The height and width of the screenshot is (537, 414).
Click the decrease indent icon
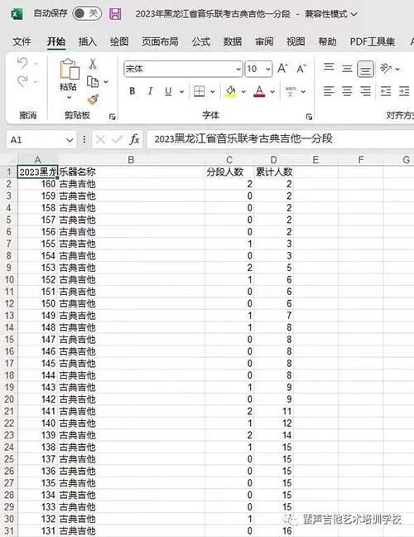click(386, 91)
